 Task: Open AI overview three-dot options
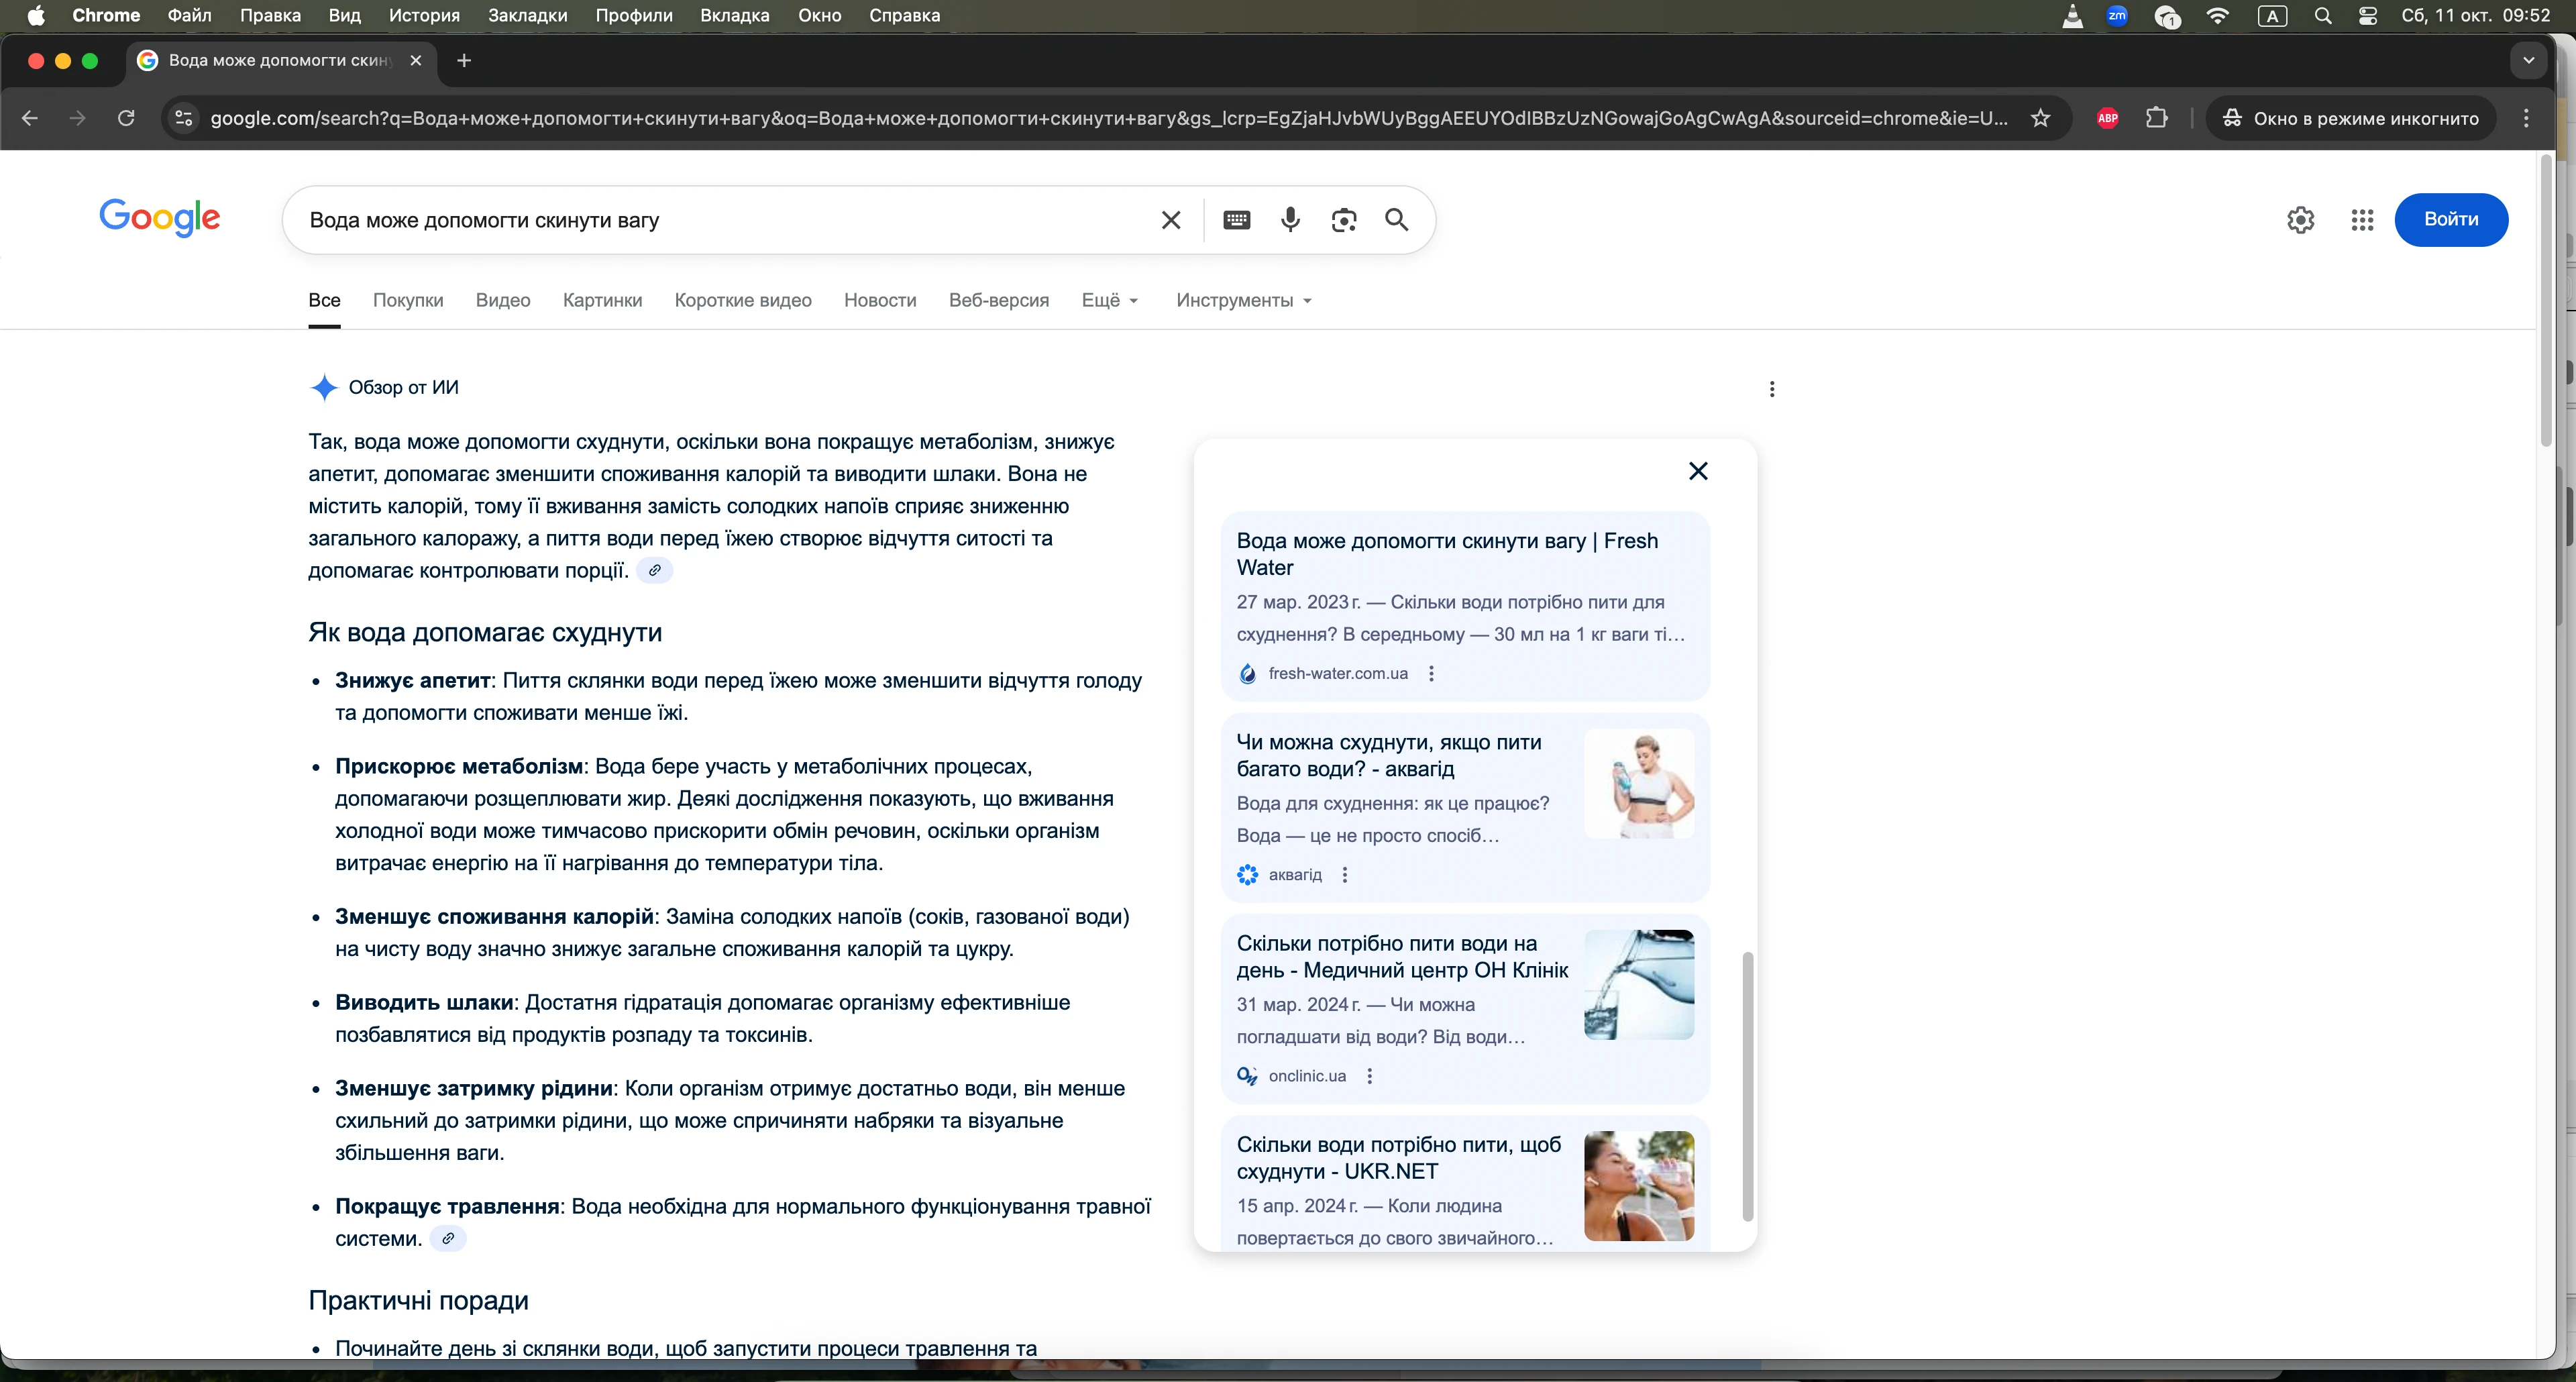[x=1771, y=389]
